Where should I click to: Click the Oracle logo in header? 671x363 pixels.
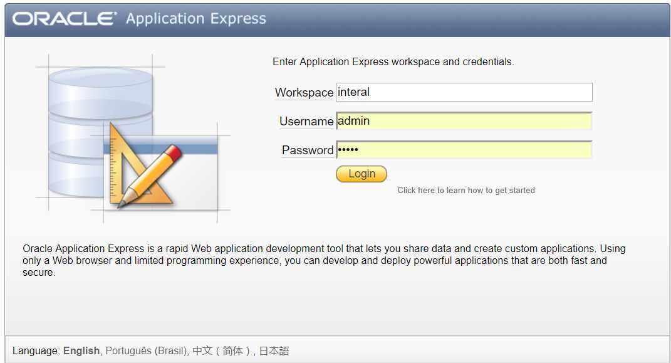pyautogui.click(x=65, y=19)
